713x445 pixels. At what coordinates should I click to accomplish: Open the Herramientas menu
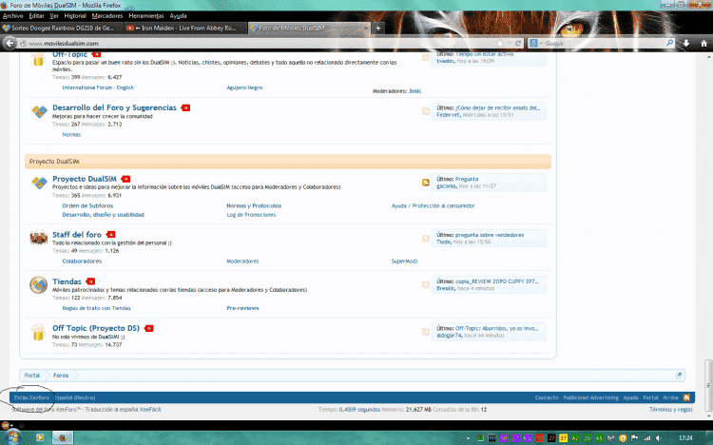click(x=146, y=16)
